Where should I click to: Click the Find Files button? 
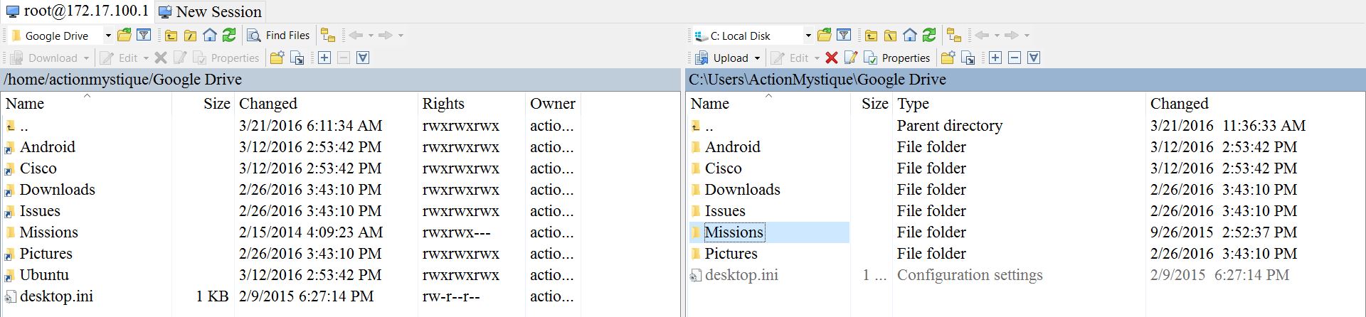tap(279, 35)
